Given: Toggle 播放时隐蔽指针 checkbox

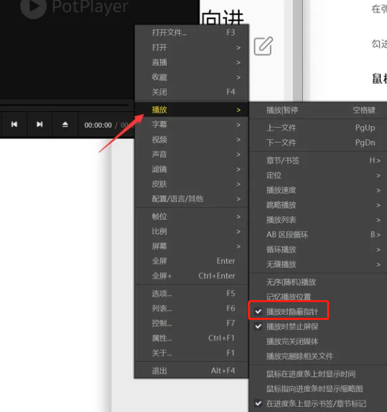Looking at the screenshot, I should [x=288, y=312].
